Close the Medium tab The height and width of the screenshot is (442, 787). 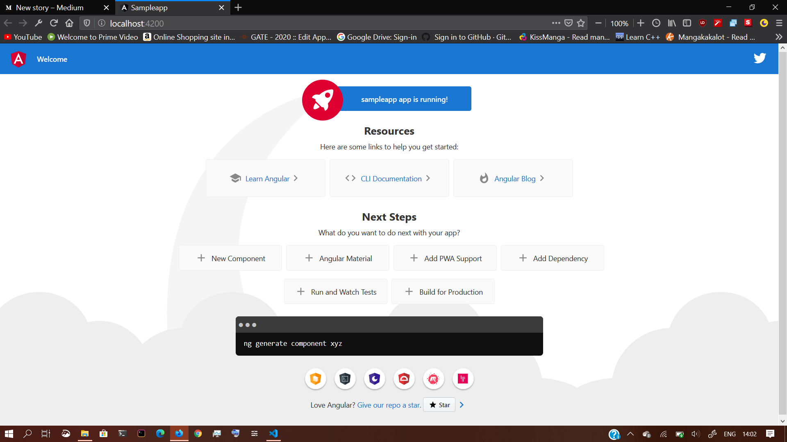[x=106, y=7]
